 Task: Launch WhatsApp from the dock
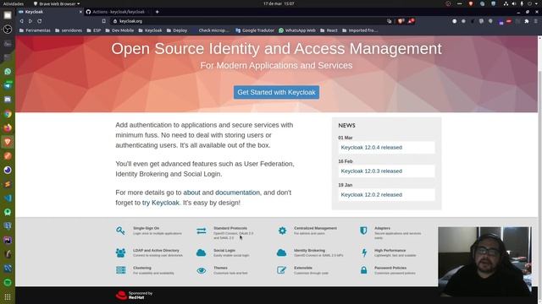point(8,72)
